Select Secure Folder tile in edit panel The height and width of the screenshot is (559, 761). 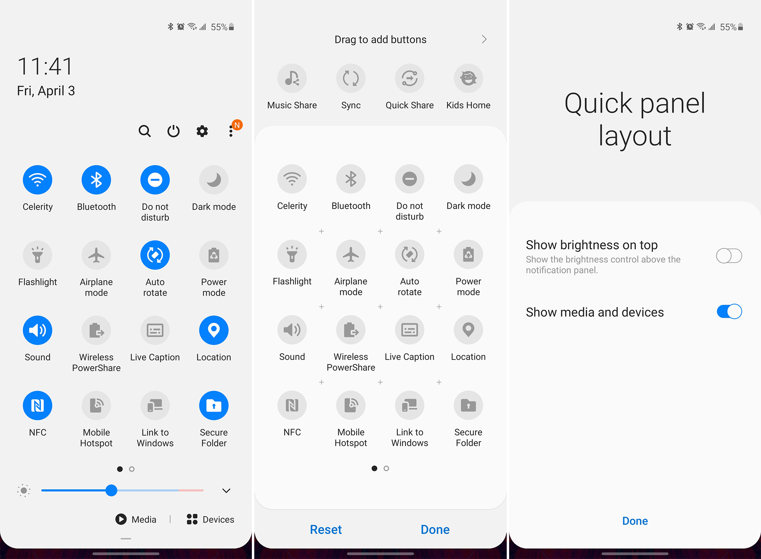[x=468, y=405]
